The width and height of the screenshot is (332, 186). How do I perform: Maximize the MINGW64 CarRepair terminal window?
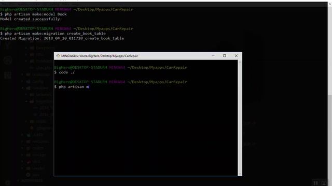(225, 56)
